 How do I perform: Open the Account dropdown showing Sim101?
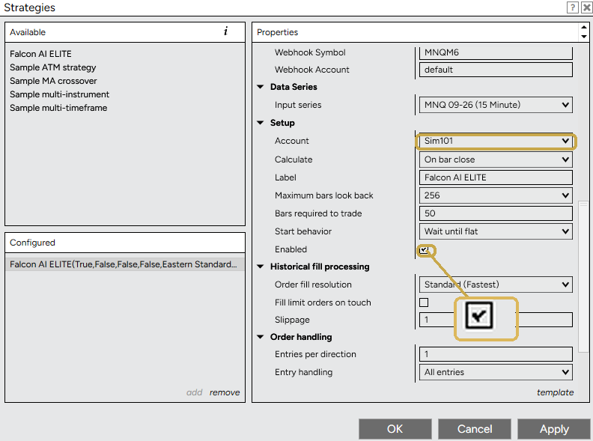496,141
